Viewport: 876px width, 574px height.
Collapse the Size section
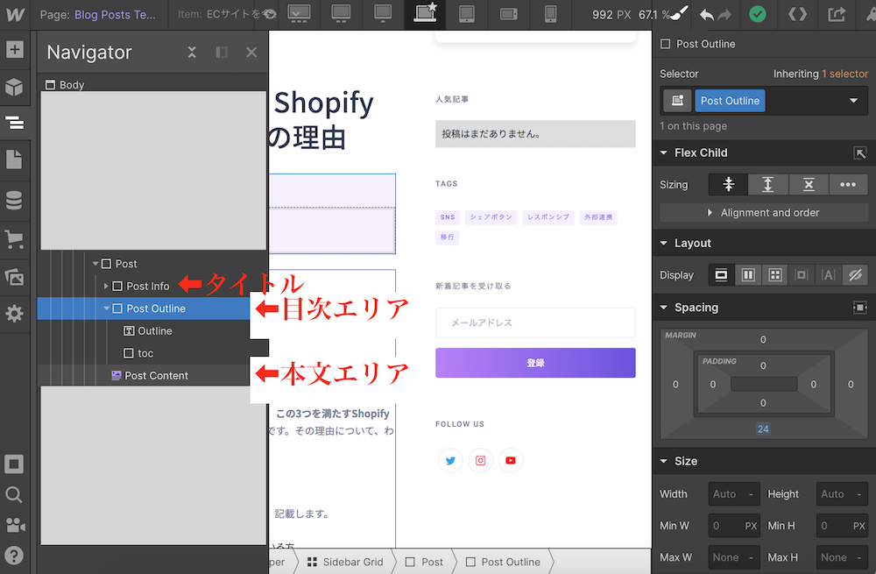(664, 461)
